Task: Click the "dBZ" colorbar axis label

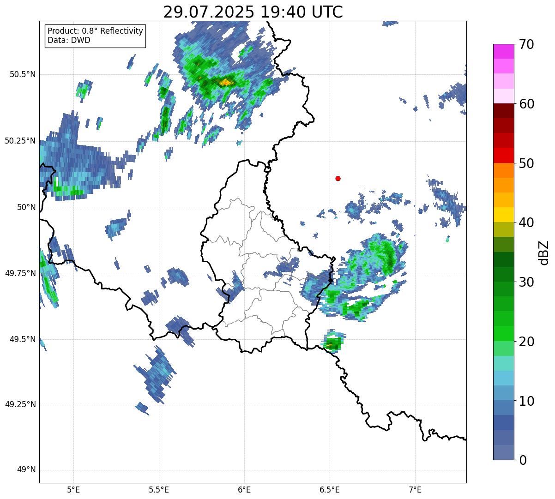Action: [x=544, y=253]
